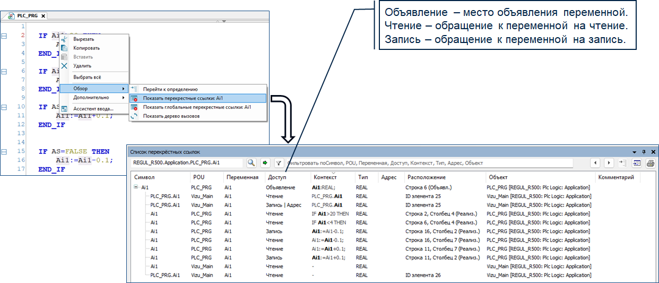Viewport: 659px width, 283px height.
Task: Collapse the code fold at line 10
Action: [x=4, y=107]
